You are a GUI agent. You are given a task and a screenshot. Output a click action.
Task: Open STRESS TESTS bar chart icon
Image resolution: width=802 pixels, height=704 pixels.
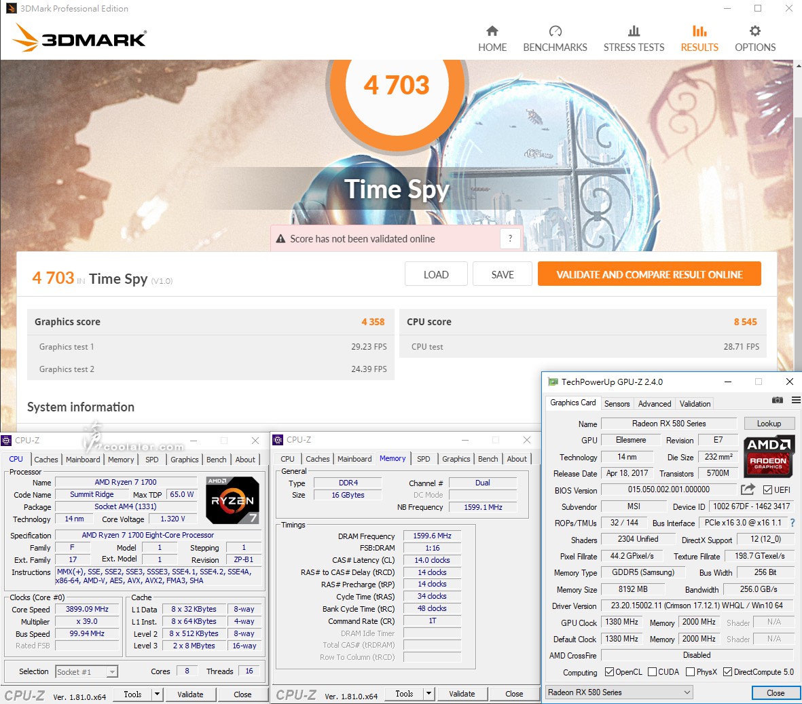click(634, 31)
